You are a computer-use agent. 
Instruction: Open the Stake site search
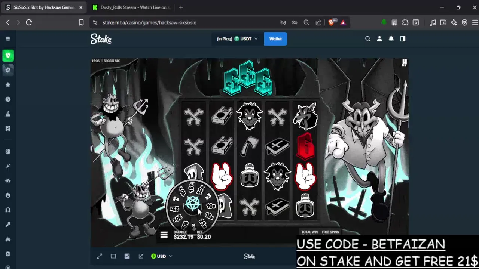[367, 39]
